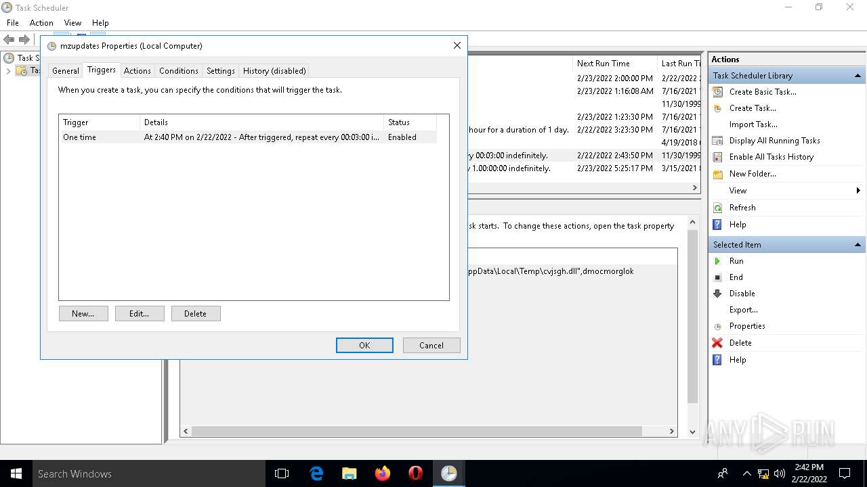Click the Trigger column header
The image size is (867, 487).
click(100, 122)
